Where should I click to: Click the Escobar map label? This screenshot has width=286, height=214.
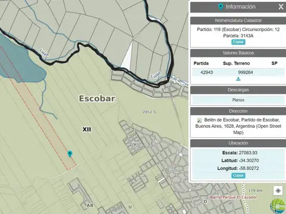click(97, 99)
